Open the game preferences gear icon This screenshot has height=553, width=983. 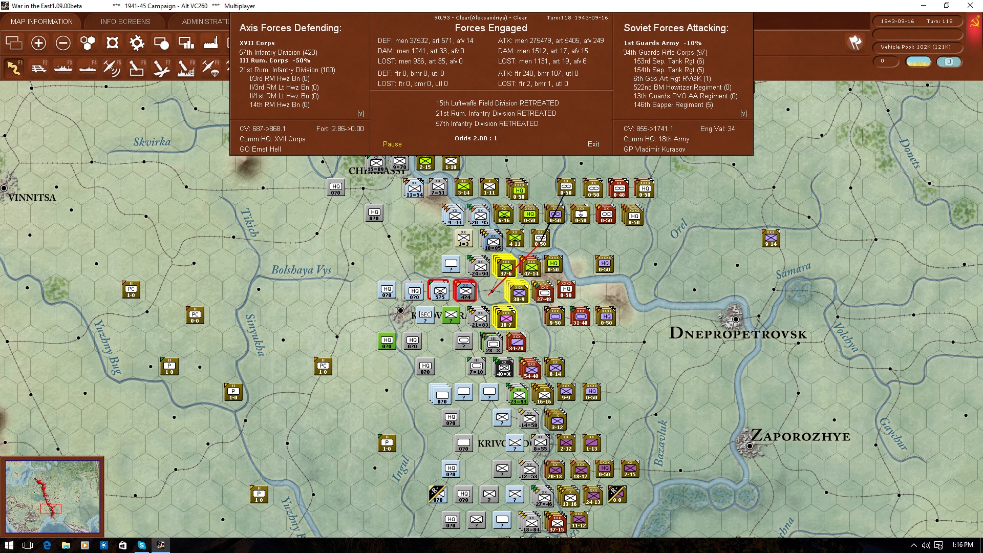coord(137,43)
